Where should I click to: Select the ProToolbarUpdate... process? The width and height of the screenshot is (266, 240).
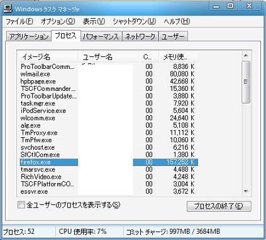tap(109, 96)
